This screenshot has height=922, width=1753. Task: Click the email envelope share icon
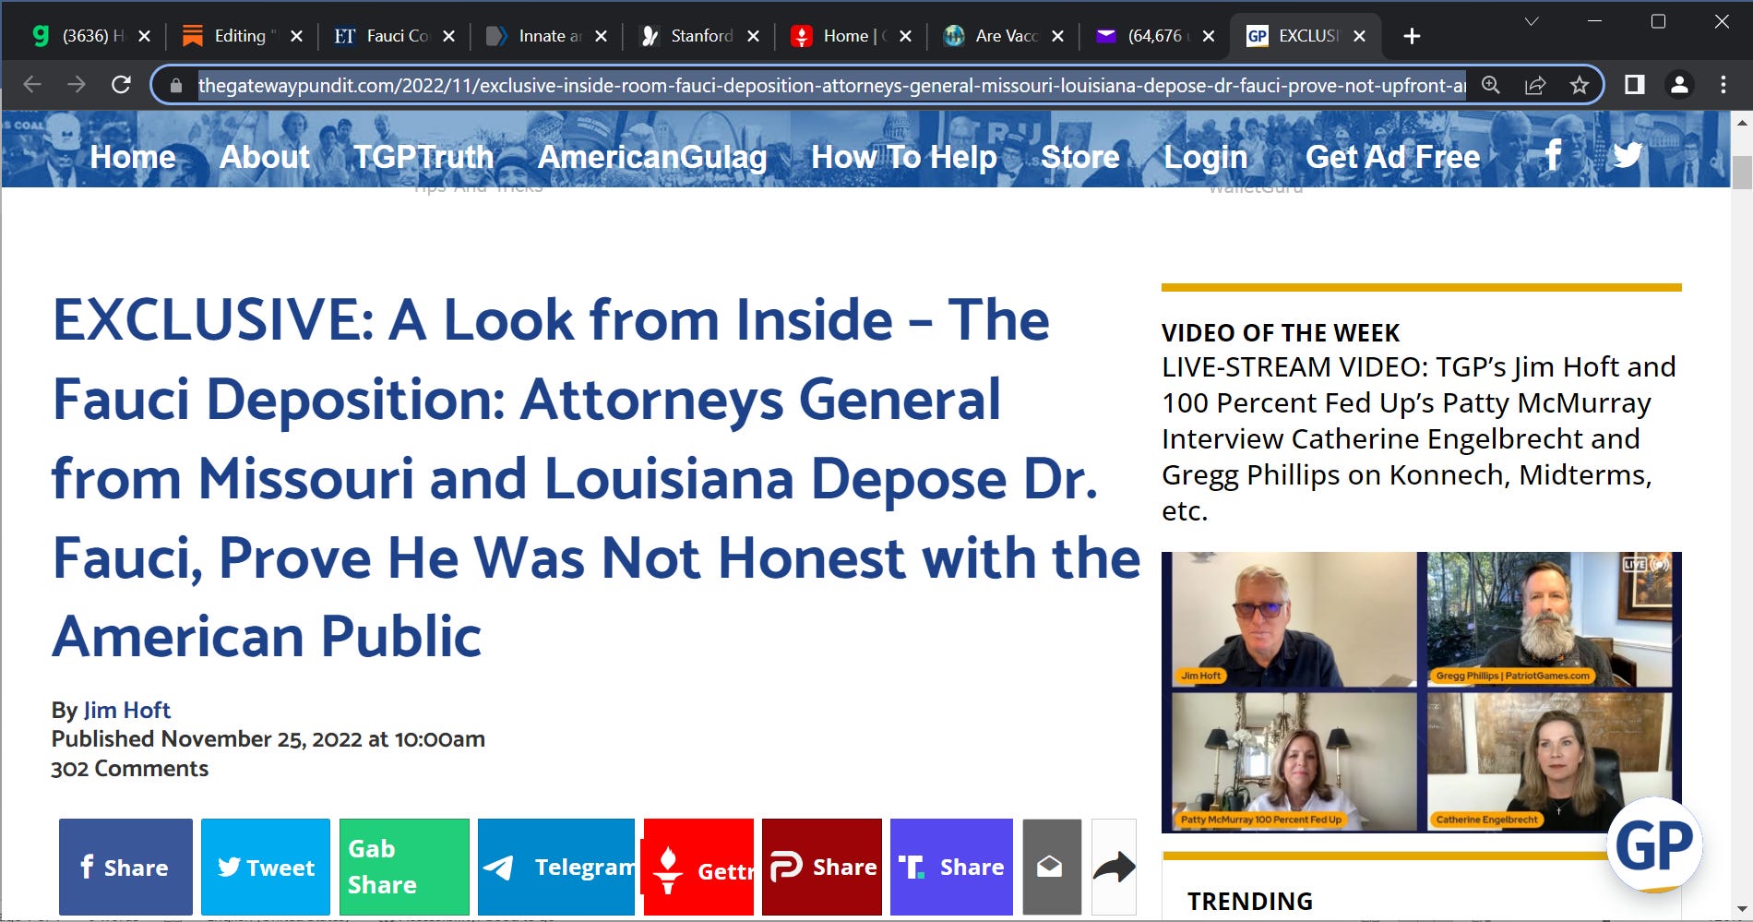pyautogui.click(x=1052, y=867)
